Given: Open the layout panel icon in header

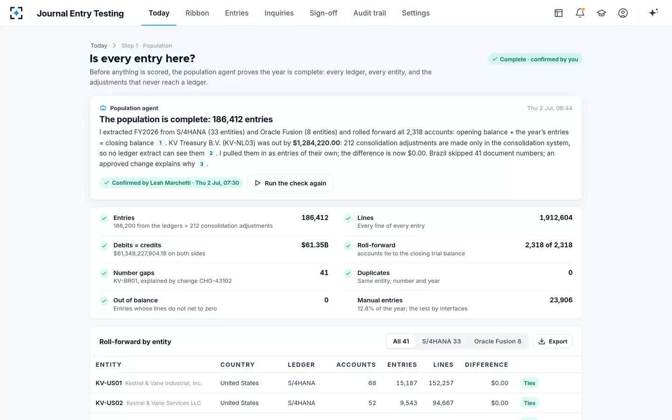Looking at the screenshot, I should [x=559, y=13].
